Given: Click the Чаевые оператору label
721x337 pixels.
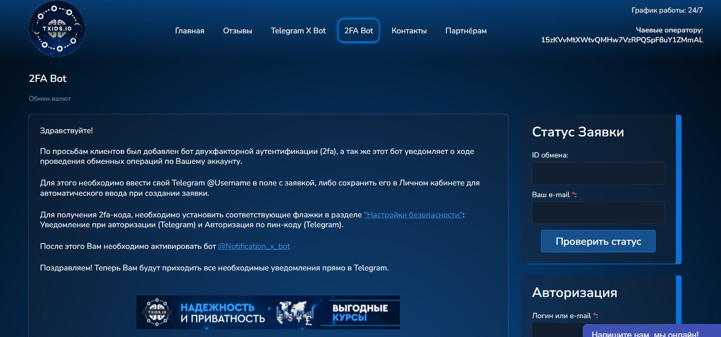Looking at the screenshot, I should (669, 30).
